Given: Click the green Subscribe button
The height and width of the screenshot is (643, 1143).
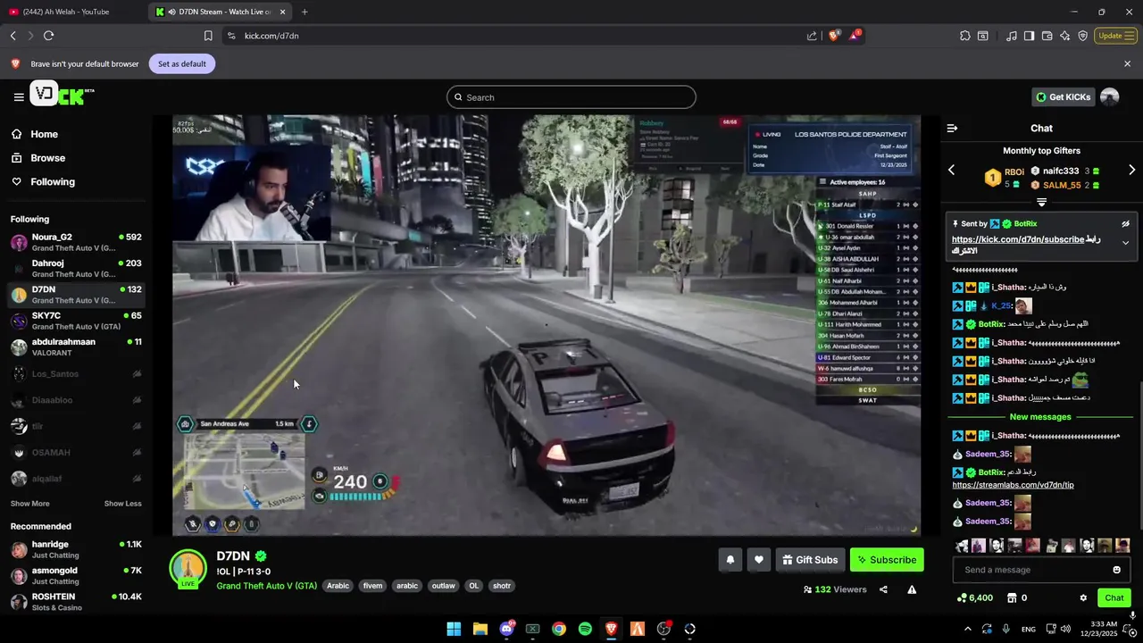Looking at the screenshot, I should 887,560.
